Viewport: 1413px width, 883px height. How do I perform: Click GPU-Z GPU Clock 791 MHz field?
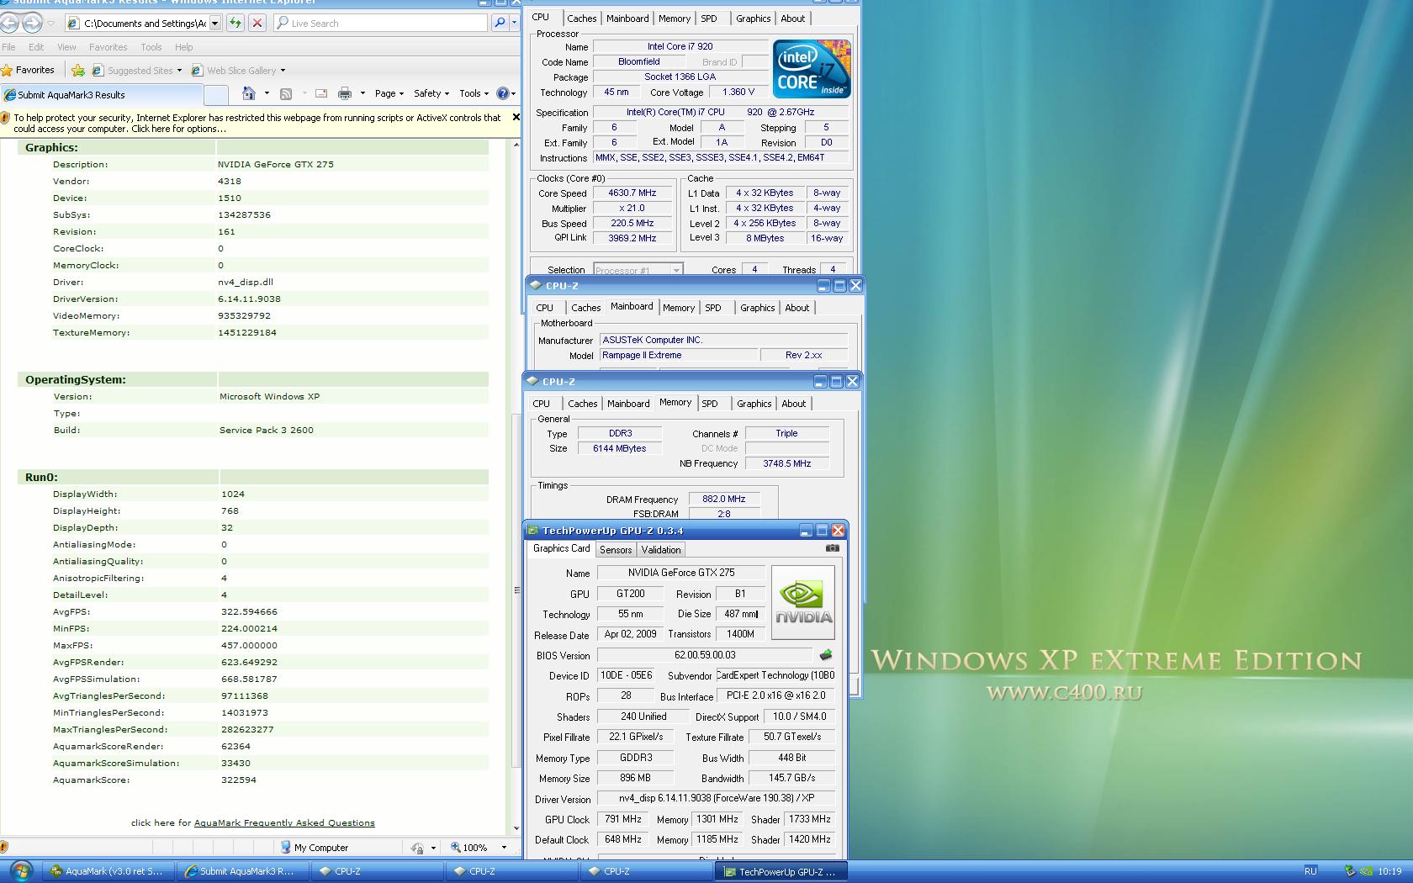click(622, 819)
